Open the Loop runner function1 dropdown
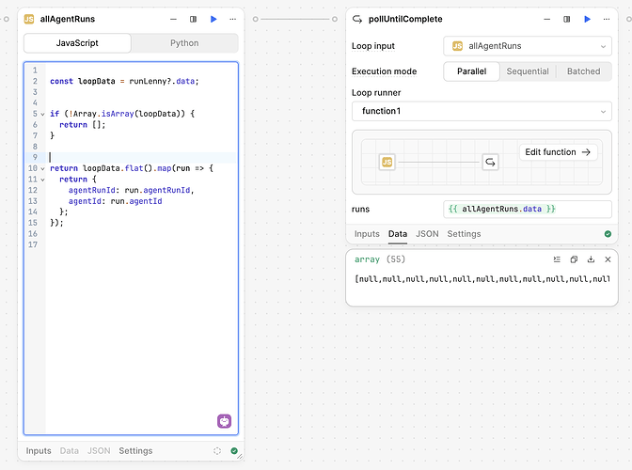 point(482,111)
